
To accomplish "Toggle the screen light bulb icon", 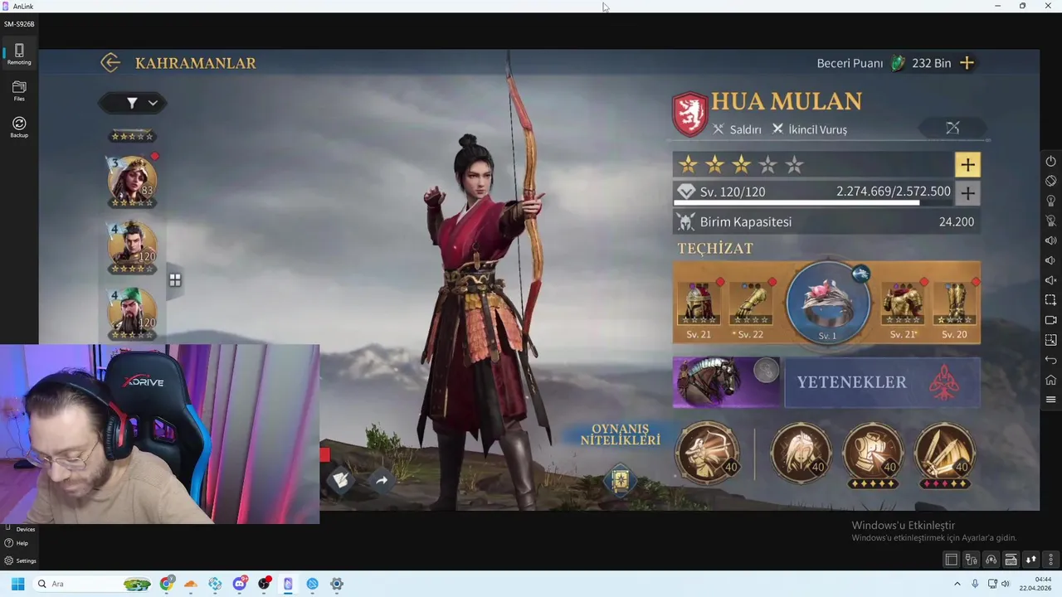I will (x=1050, y=201).
